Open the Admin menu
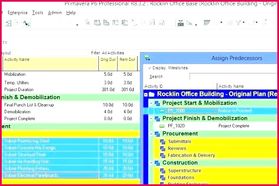Screen dimensions: 279x186 pyautogui.click(x=55, y=13)
